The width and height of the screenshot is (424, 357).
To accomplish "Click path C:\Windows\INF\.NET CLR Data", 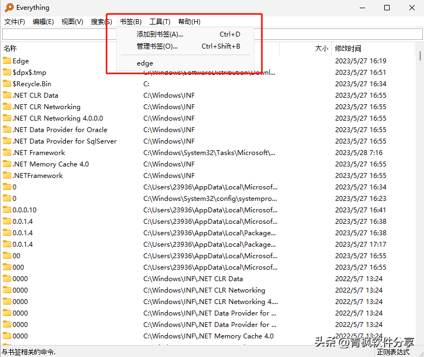I will pos(193,279).
